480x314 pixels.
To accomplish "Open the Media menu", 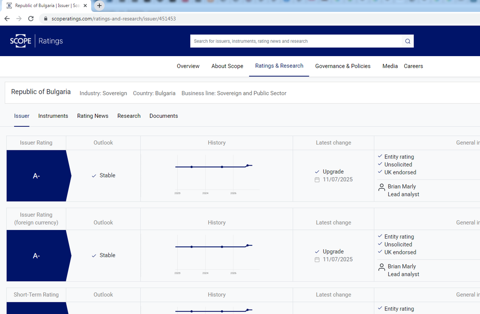I will point(390,66).
